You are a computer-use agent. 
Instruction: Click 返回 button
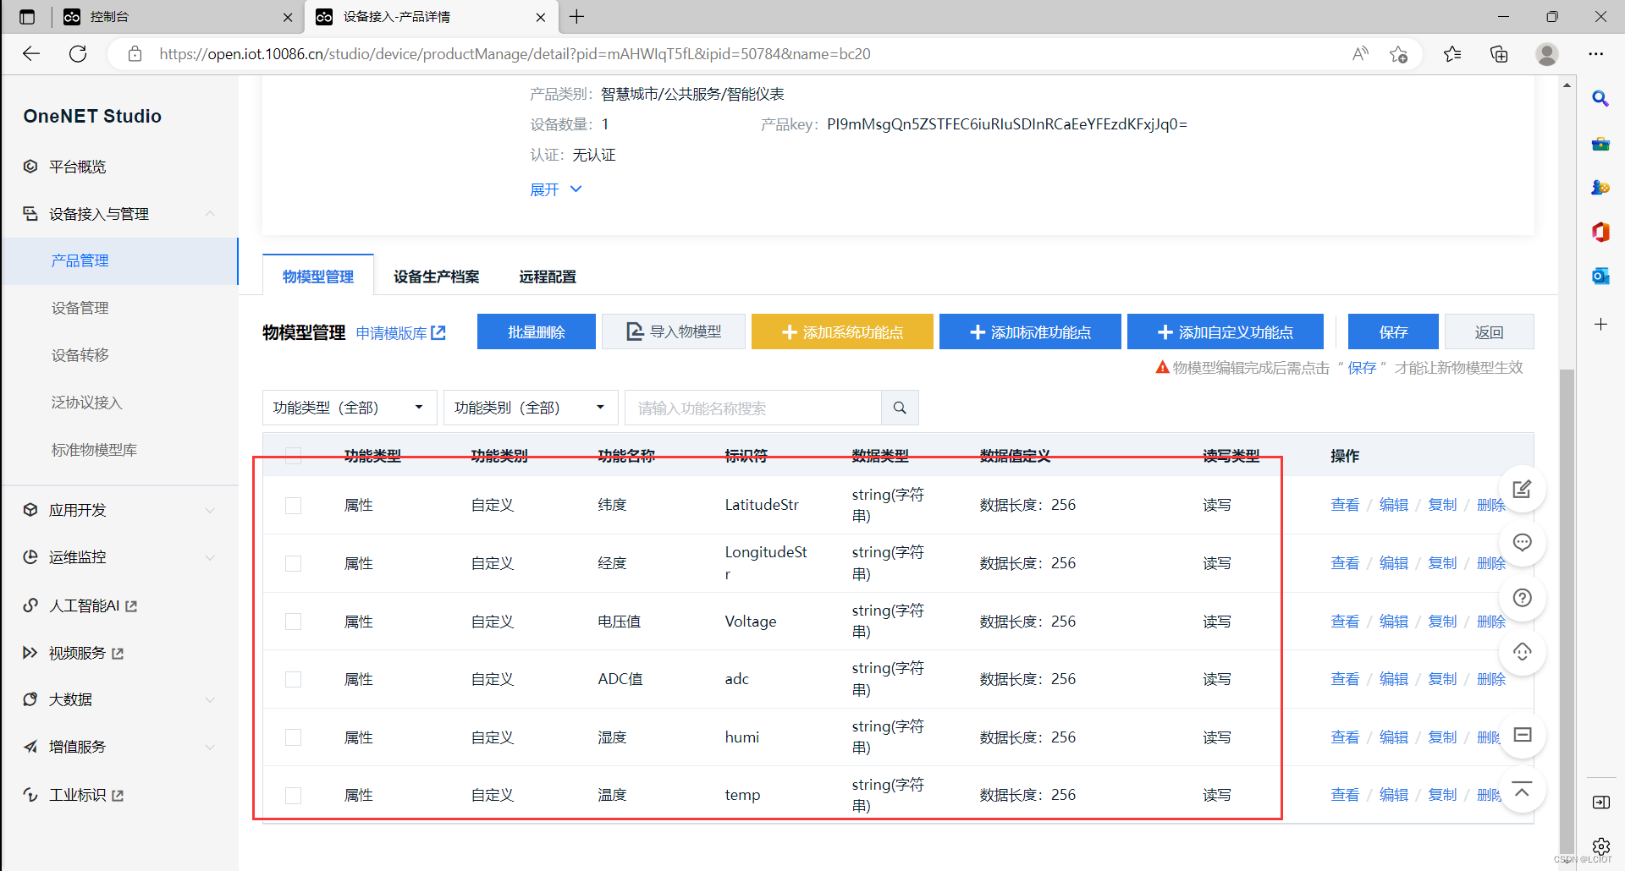pyautogui.click(x=1489, y=332)
